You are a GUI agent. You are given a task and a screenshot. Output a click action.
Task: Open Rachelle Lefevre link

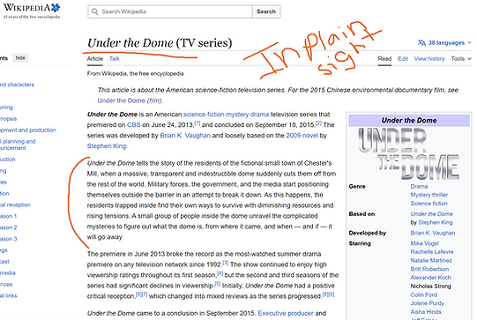pyautogui.click(x=432, y=252)
